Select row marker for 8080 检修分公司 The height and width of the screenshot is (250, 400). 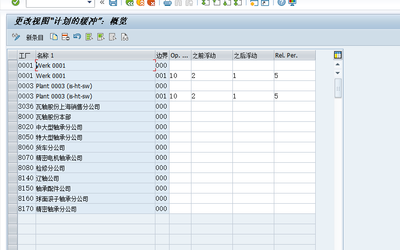coord(13,168)
